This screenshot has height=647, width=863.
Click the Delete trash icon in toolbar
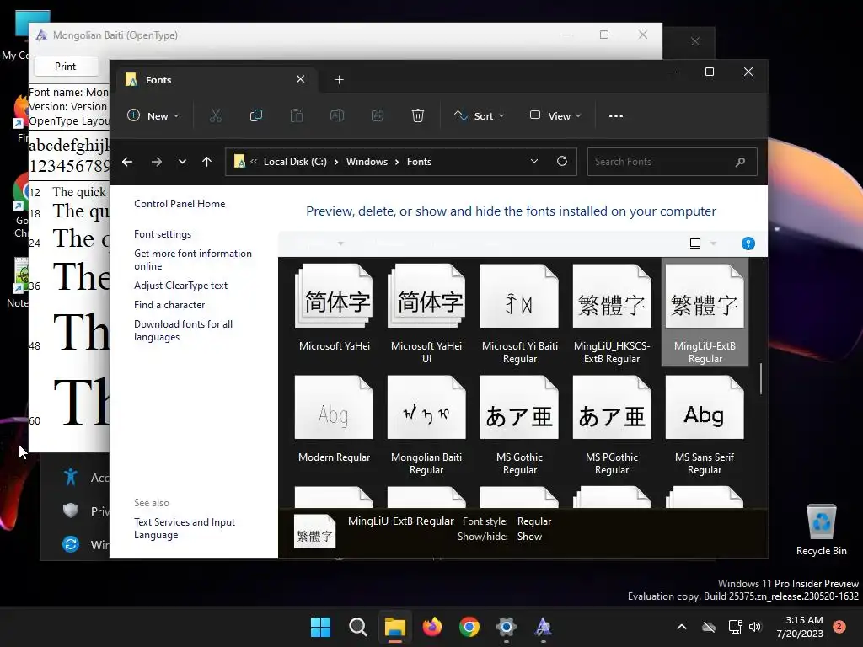click(418, 115)
